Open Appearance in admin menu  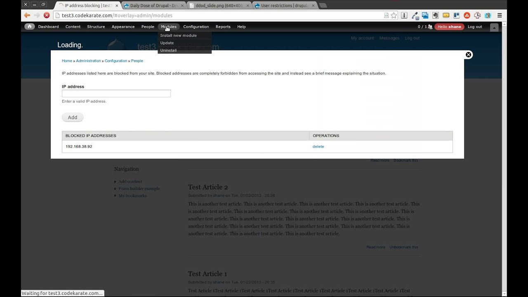click(123, 27)
